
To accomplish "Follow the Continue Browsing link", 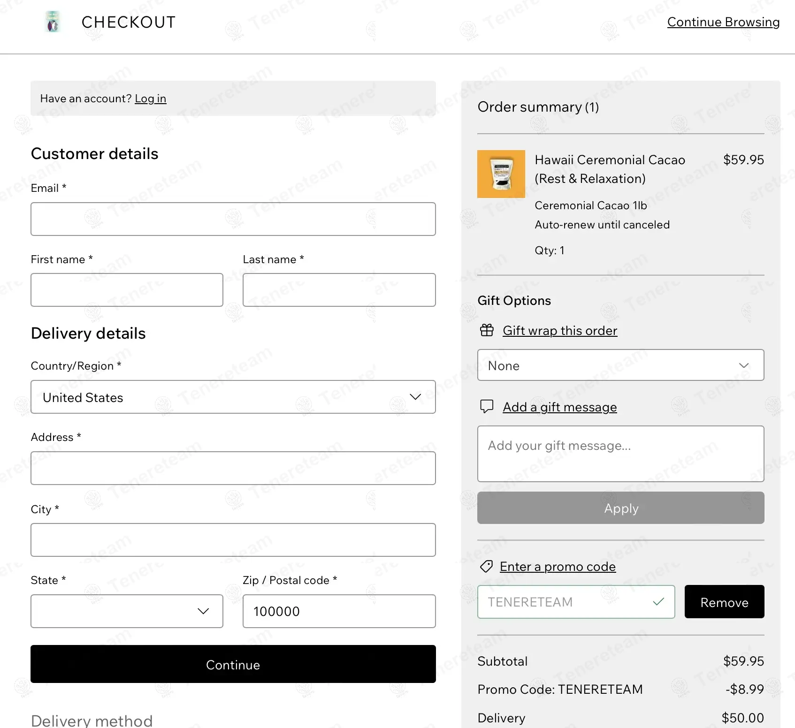I will pyautogui.click(x=723, y=22).
